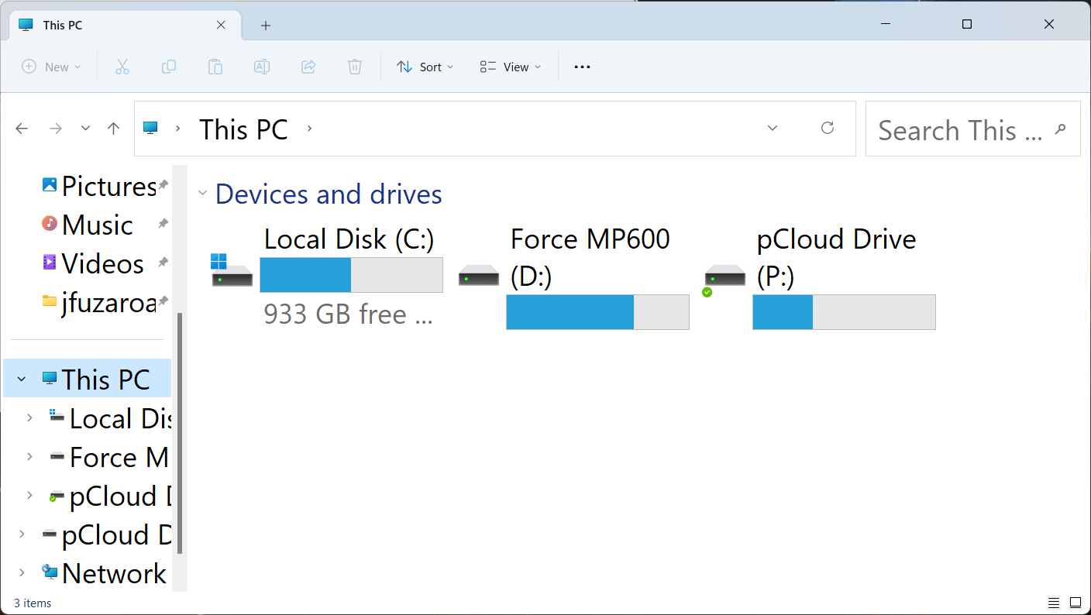This screenshot has width=1091, height=615.
Task: Click the Delete trash can icon
Action: click(355, 67)
